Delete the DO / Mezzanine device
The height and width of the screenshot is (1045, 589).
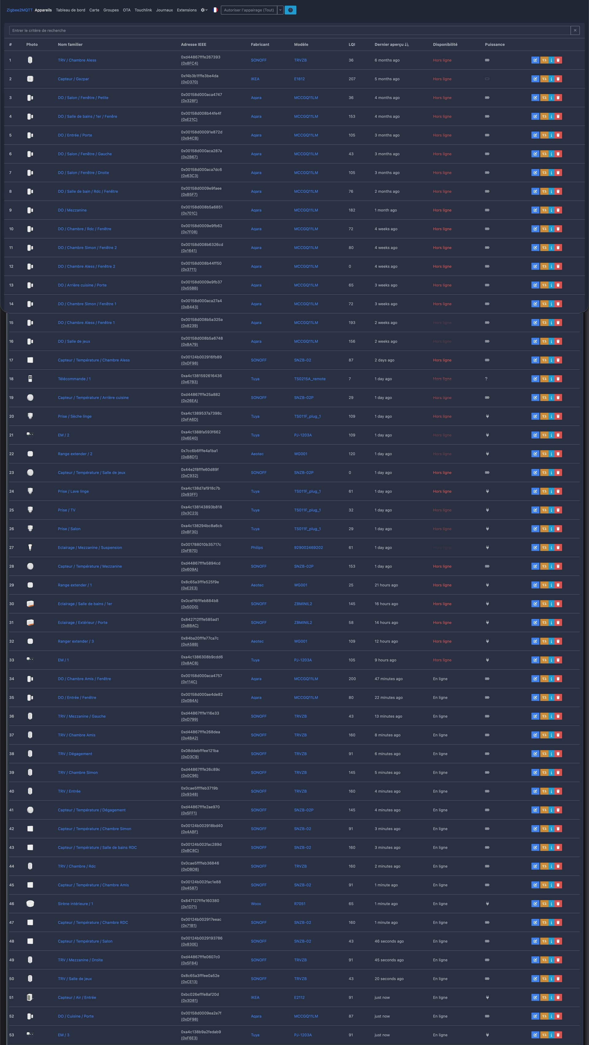tap(558, 210)
